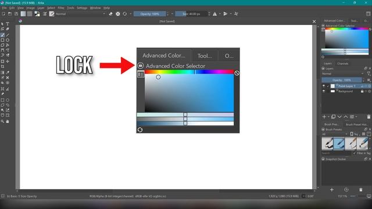Open the toolbar blending mode dropdown

click(x=81, y=14)
